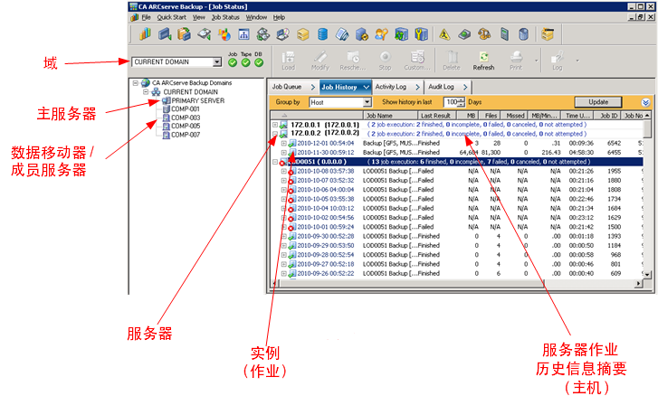Select PRIMARY SERVER in the domain tree
658x396 pixels.
[x=195, y=101]
